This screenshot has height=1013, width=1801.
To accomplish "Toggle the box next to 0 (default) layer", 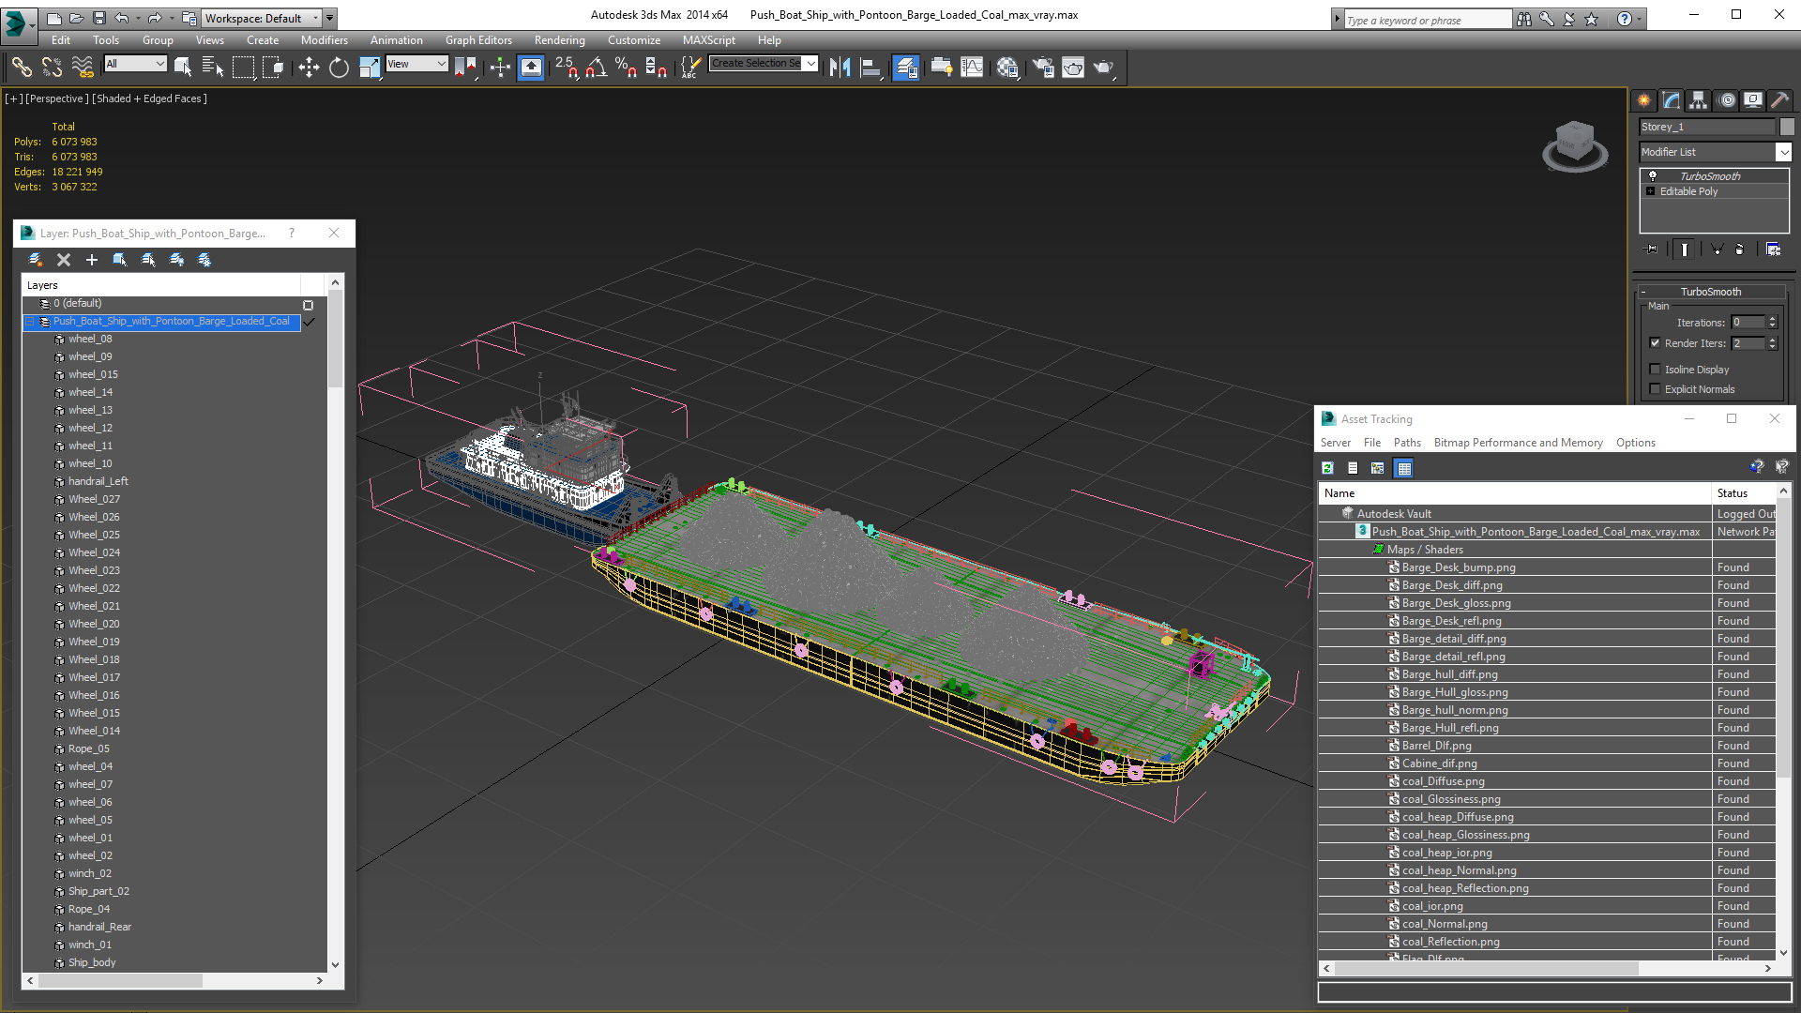I will pyautogui.click(x=308, y=305).
